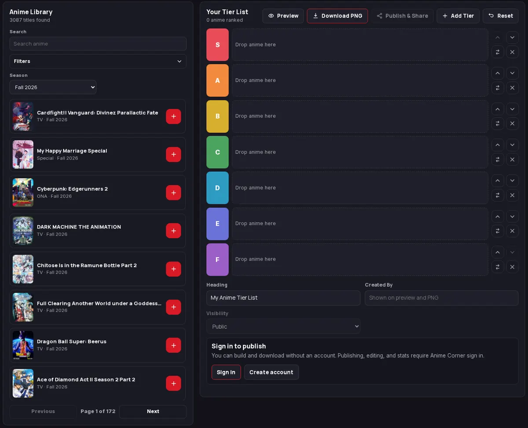Screen dimensions: 528x428
Task: Swap icon on the S tier row
Action: pos(498,52)
